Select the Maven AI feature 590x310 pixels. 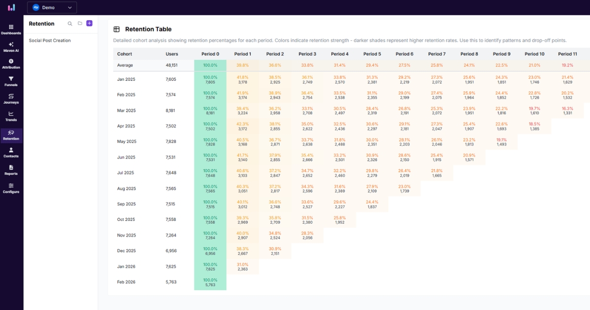click(11, 47)
